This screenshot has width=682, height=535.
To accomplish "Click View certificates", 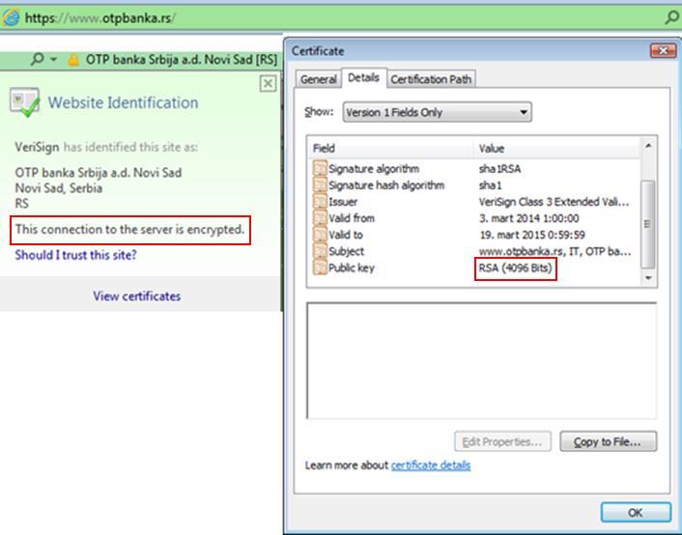I will [136, 296].
